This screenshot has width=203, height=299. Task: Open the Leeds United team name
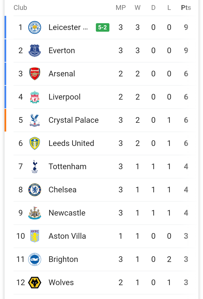tap(71, 143)
